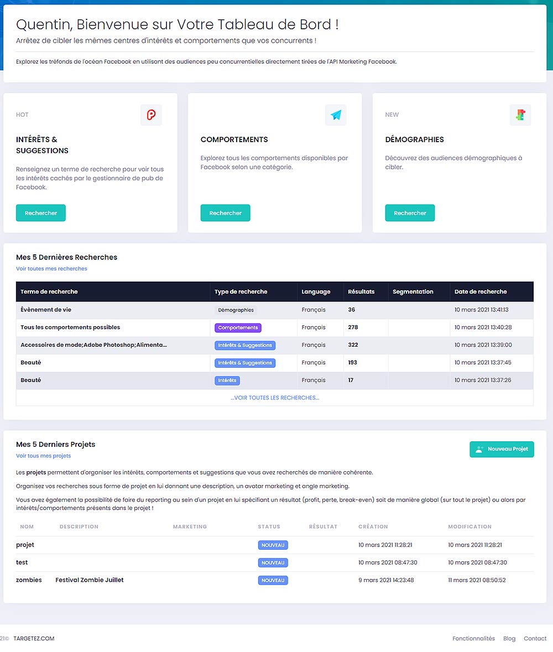Click the DESCRIPTION column header
Image resolution: width=553 pixels, height=652 pixels.
tap(79, 527)
